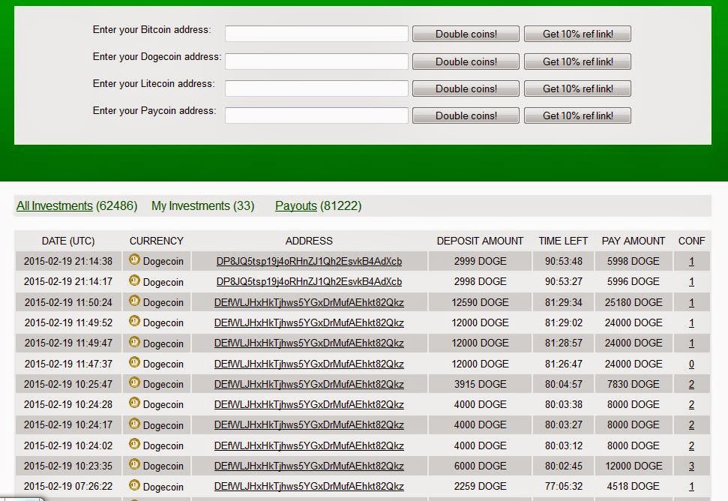Open address link in 3915 DOGE row
Image resolution: width=728 pixels, height=501 pixels.
tap(309, 385)
